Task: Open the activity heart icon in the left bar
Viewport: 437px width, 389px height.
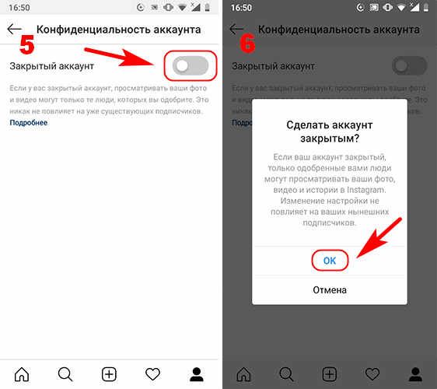Action: tap(152, 374)
